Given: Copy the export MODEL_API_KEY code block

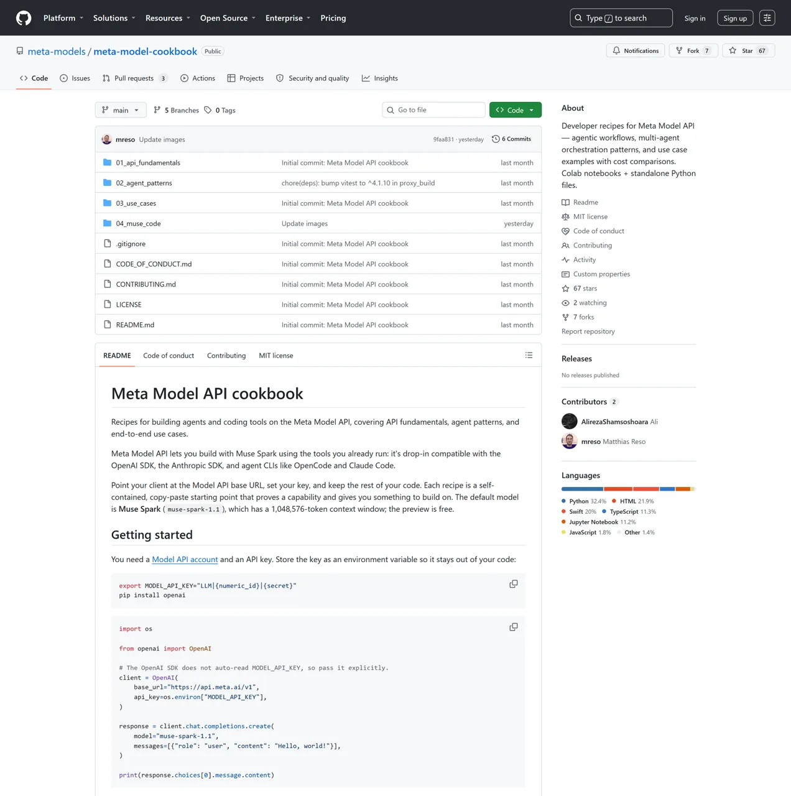Looking at the screenshot, I should (514, 584).
